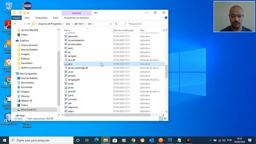Open the Windows Start menu
Image resolution: width=256 pixels, height=144 pixels.
tap(4, 140)
